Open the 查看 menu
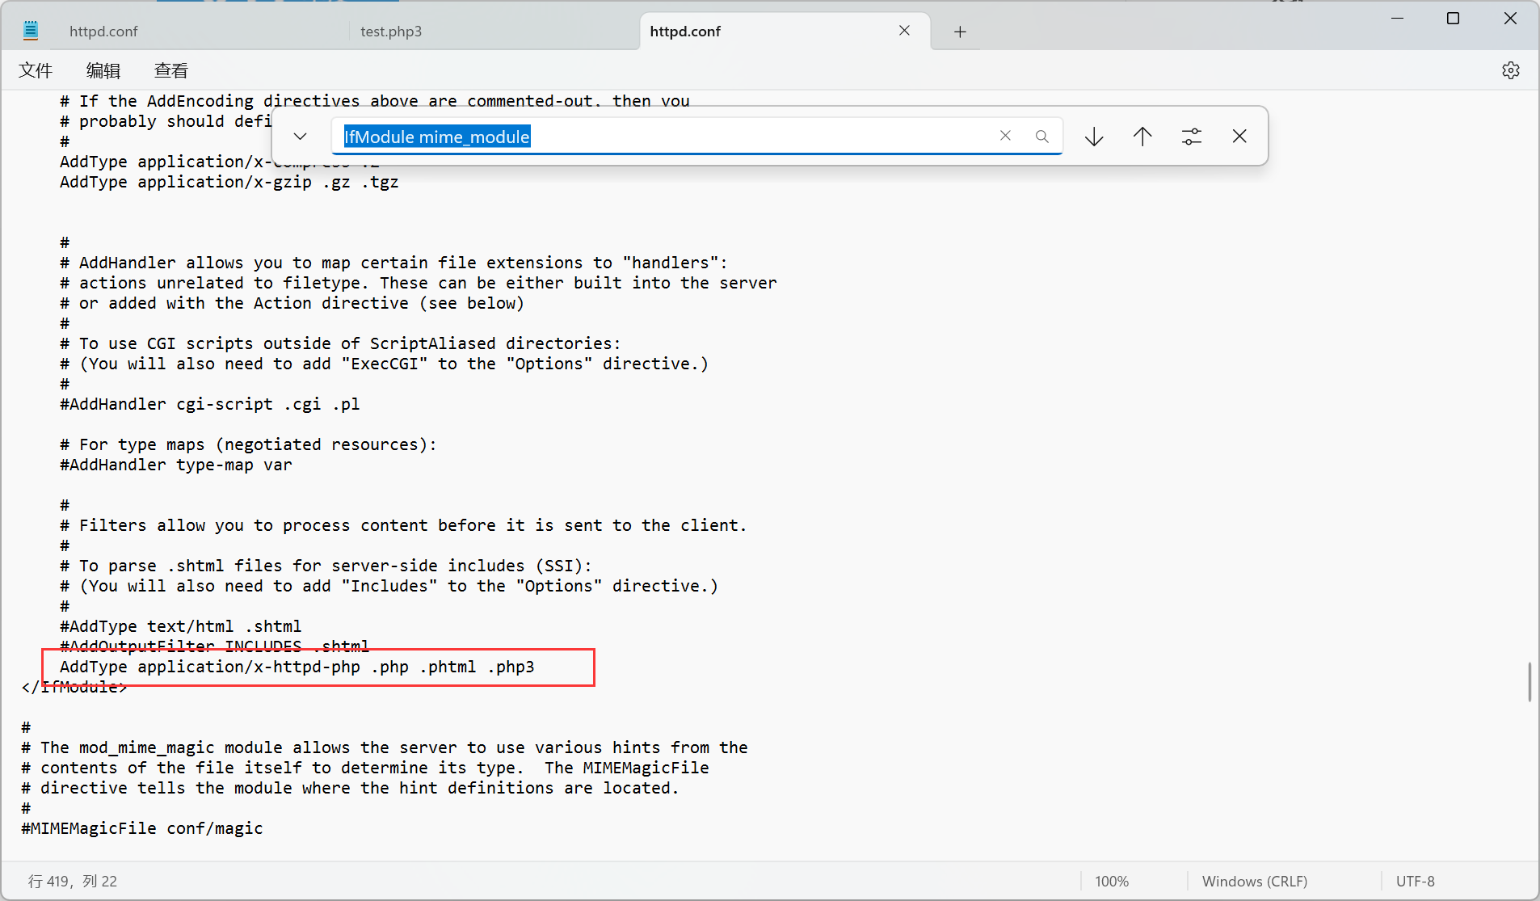The image size is (1540, 901). coord(171,70)
